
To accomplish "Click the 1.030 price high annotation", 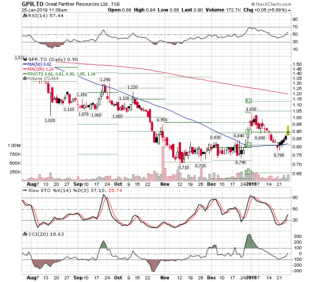I will coord(251,109).
